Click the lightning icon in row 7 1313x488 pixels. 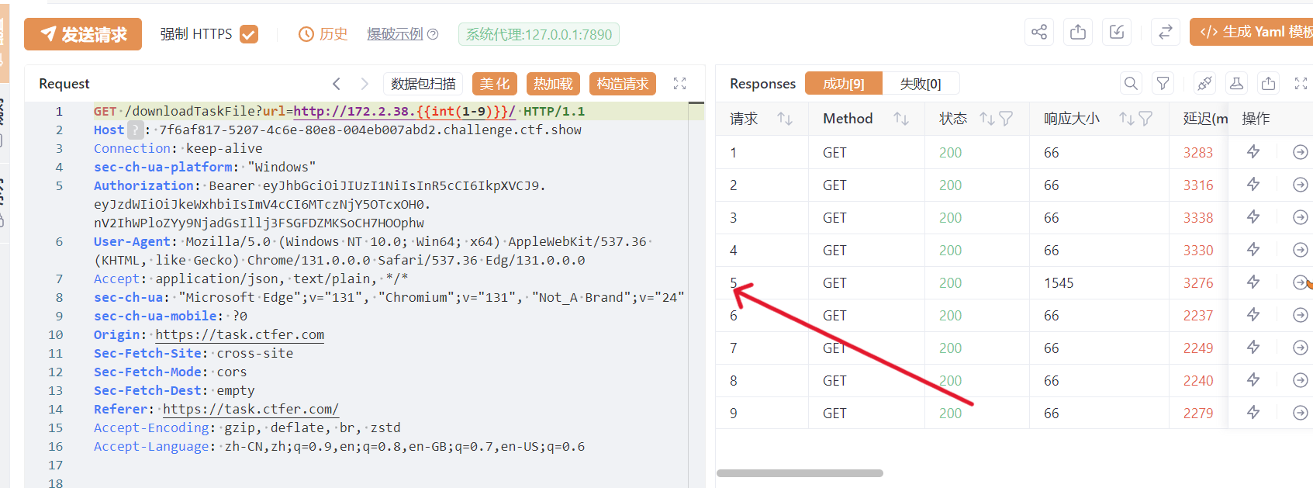[1253, 348]
